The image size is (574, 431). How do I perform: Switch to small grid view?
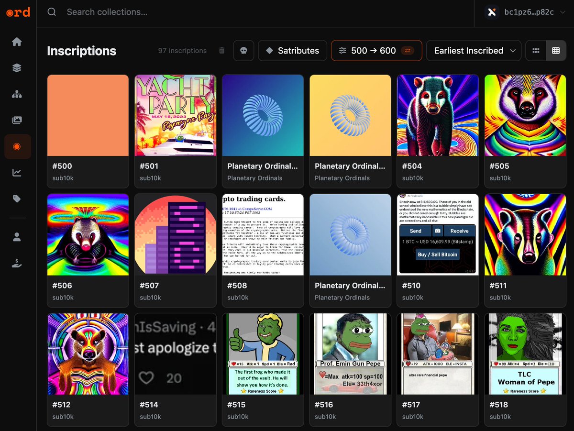click(x=536, y=51)
